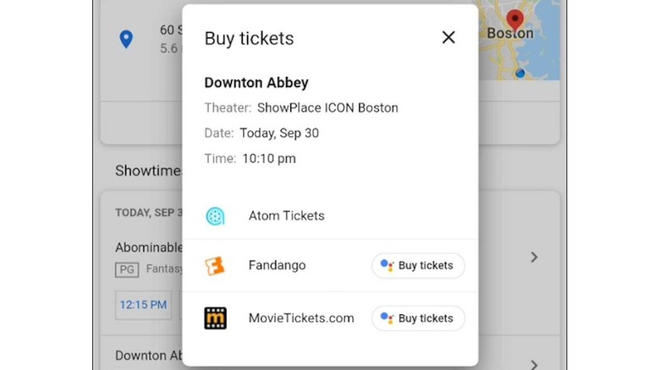Buy tickets through MovieTickets.com
This screenshot has height=370, width=660.
[x=418, y=318]
